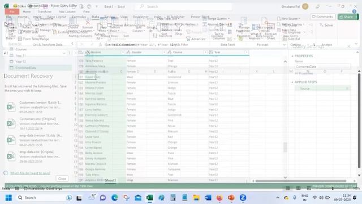Open the Student column filter dropdown
The width and height of the screenshot is (362, 204).
click(x=123, y=52)
